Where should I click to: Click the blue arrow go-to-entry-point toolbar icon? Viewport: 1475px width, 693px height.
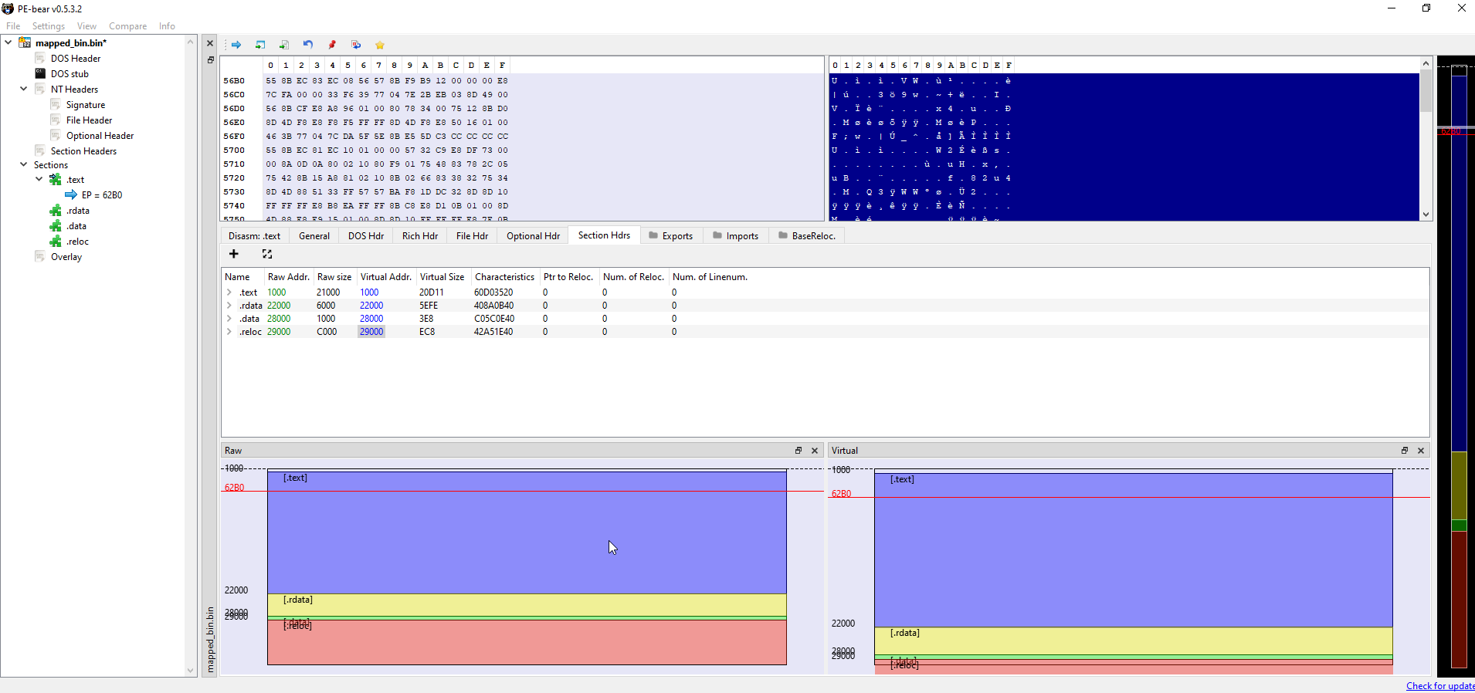coord(236,45)
